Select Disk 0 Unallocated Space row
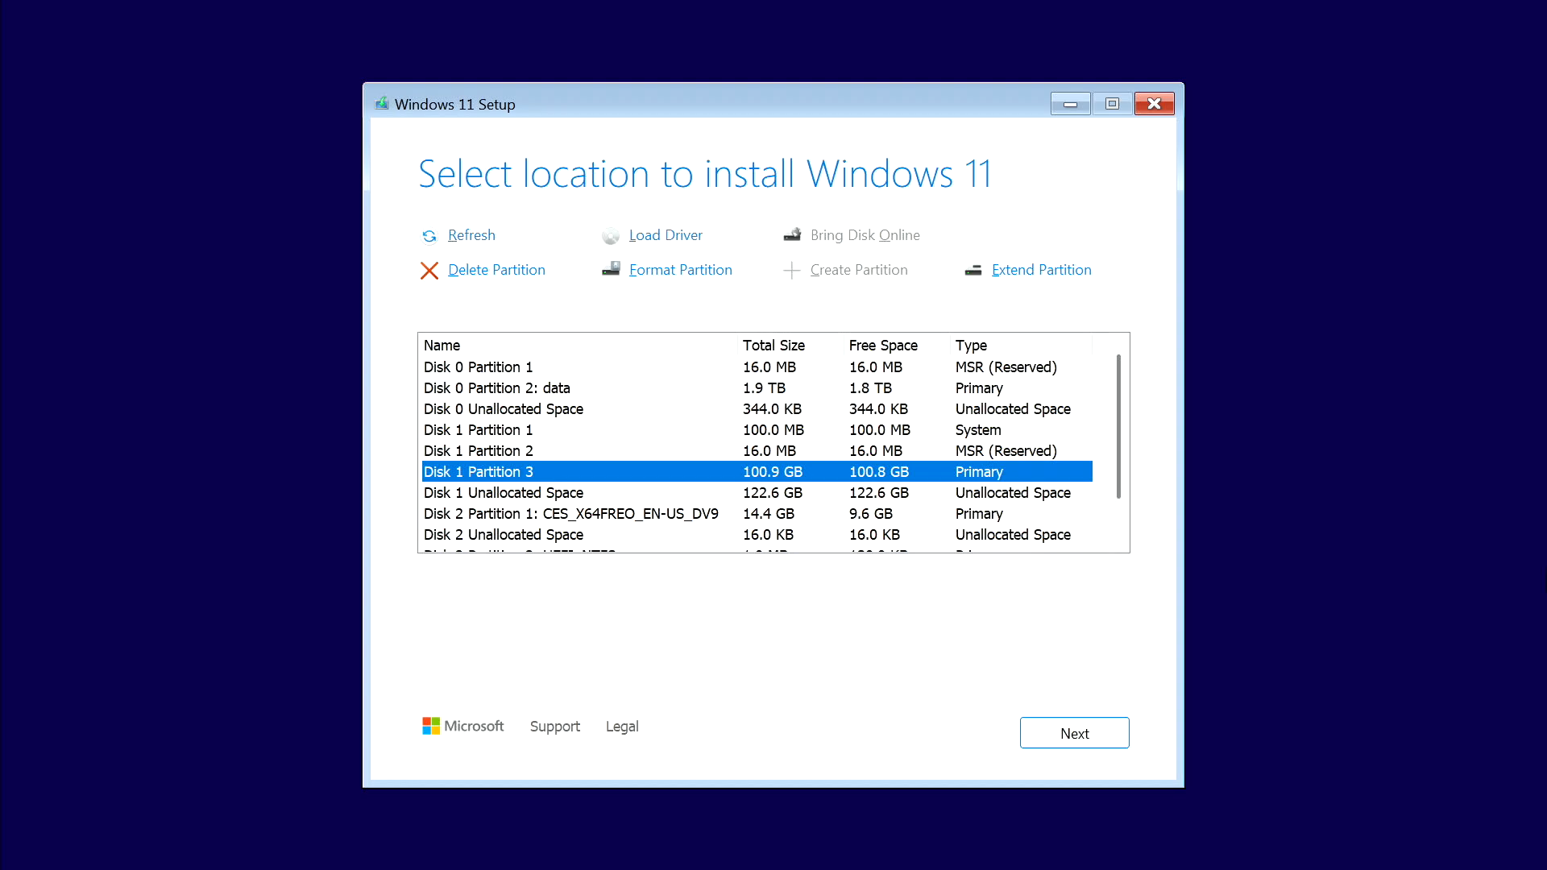The height and width of the screenshot is (870, 1547). (757, 409)
